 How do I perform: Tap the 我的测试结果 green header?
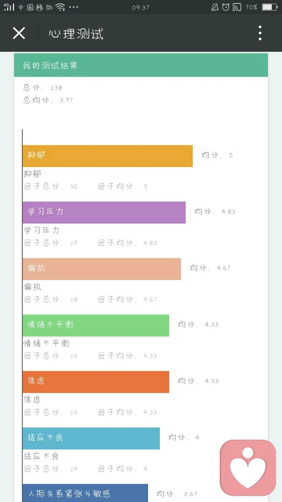coord(141,65)
